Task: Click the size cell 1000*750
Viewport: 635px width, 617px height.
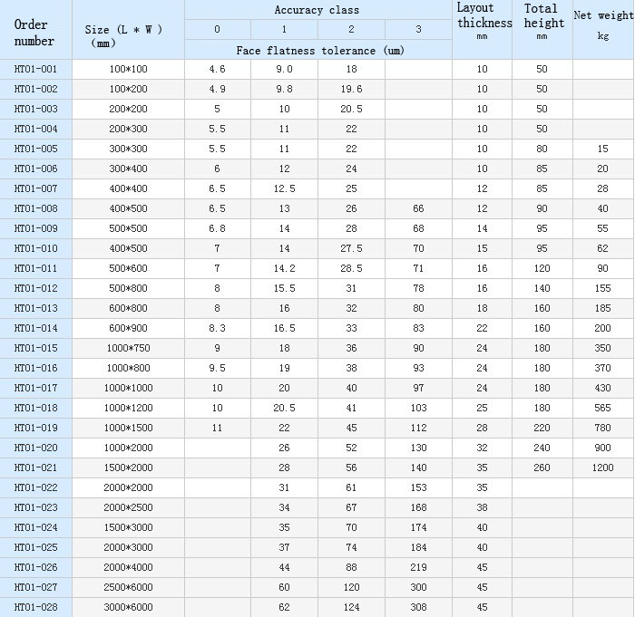Action: click(x=129, y=348)
